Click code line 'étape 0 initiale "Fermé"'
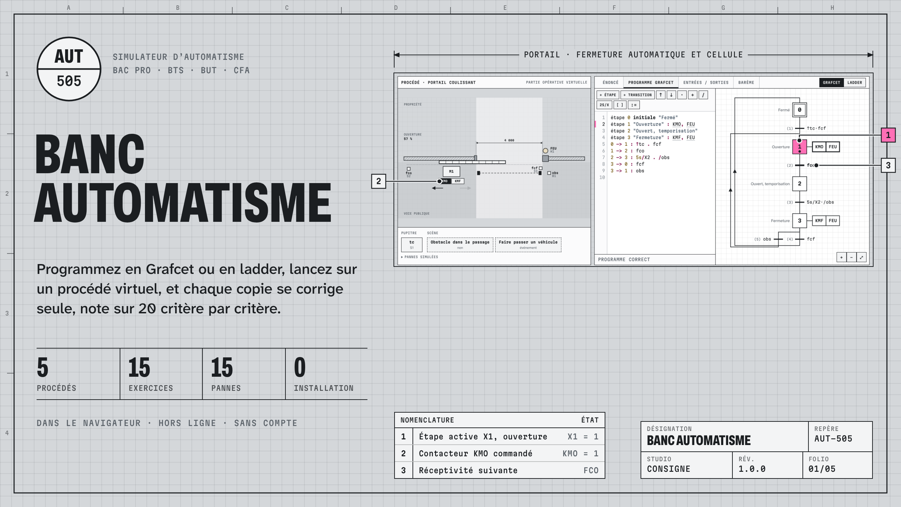Screen dimensions: 901x507 644,118
